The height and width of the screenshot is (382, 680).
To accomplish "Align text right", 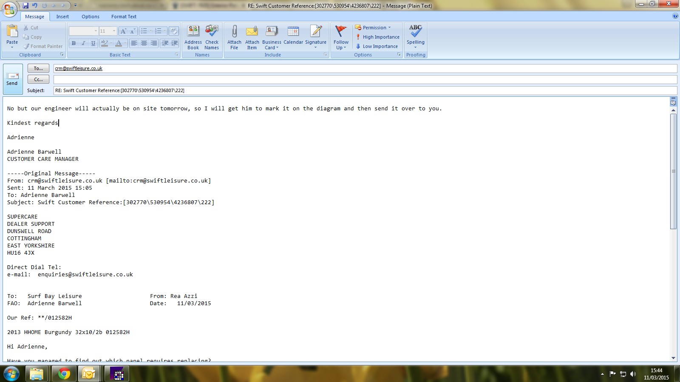I will 154,43.
